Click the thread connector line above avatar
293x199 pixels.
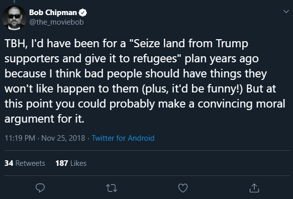click(x=14, y=2)
